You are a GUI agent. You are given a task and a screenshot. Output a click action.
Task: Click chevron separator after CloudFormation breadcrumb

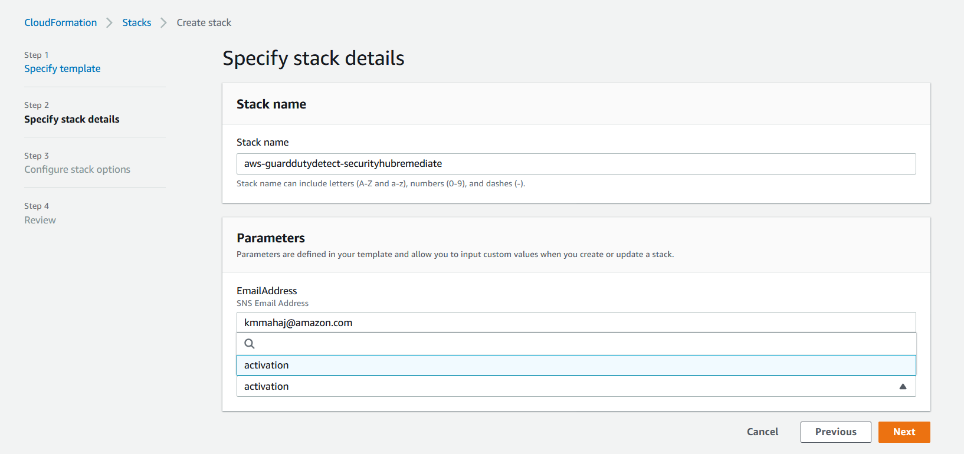pos(109,22)
